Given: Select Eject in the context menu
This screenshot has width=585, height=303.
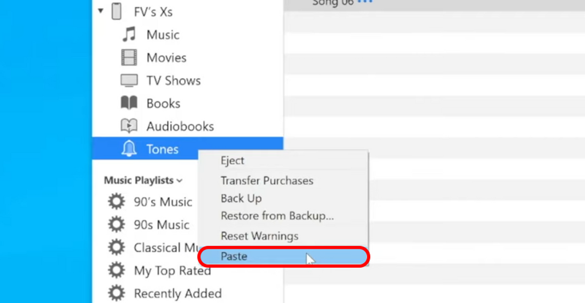Looking at the screenshot, I should point(232,161).
